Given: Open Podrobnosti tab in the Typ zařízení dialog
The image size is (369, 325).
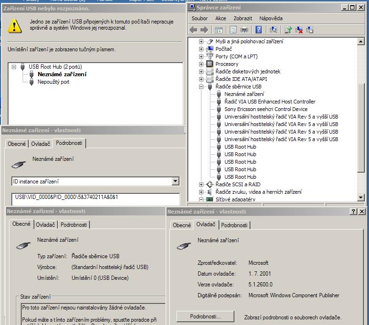Looking at the screenshot, I should click(73, 225).
